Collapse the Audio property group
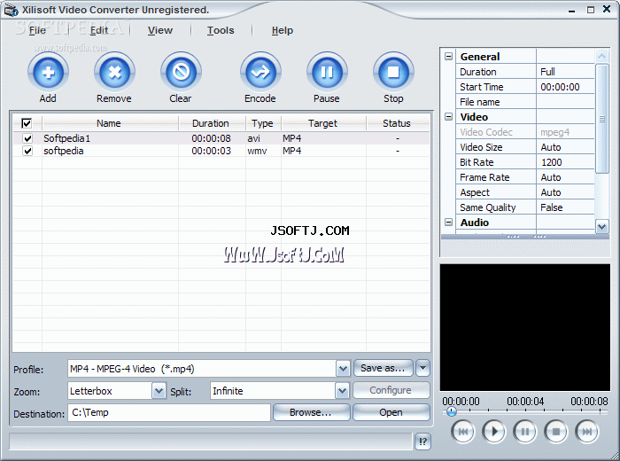 click(x=448, y=222)
